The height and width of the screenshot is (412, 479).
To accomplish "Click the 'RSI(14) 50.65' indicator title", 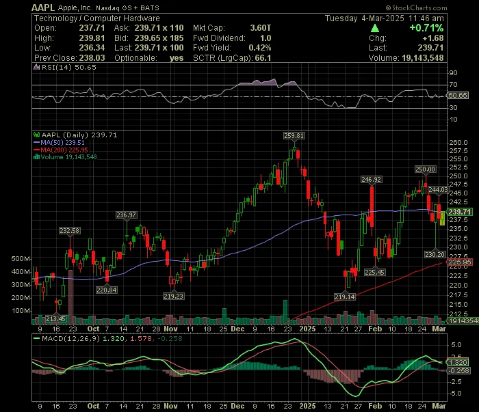I will [x=68, y=68].
